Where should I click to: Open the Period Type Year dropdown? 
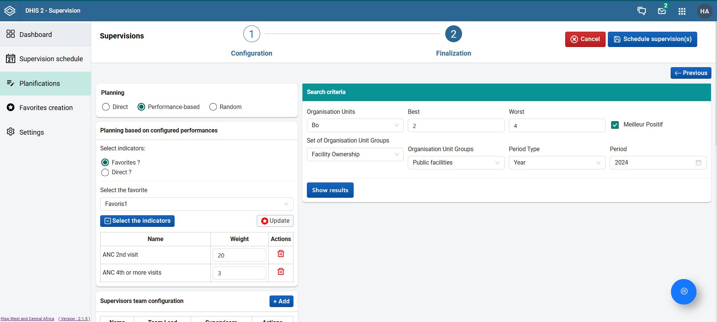[x=557, y=163]
